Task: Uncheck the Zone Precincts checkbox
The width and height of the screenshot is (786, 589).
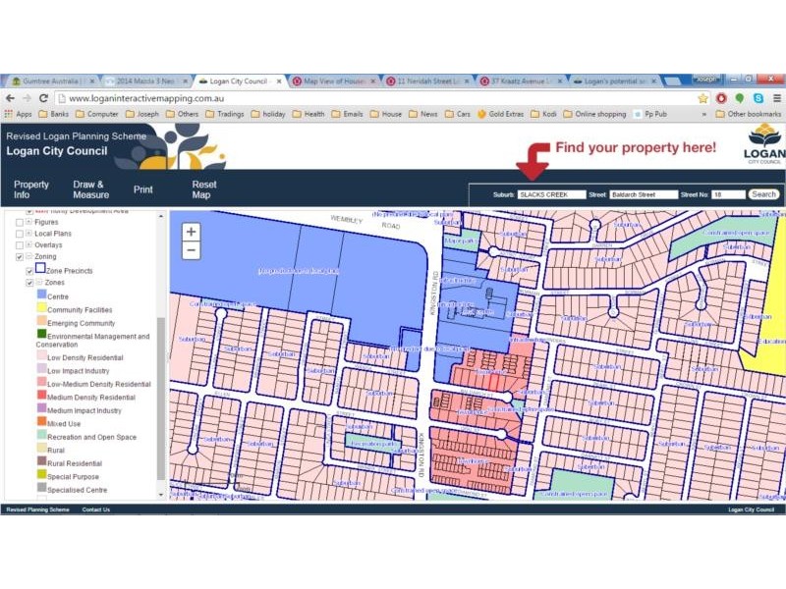Action: pos(29,271)
